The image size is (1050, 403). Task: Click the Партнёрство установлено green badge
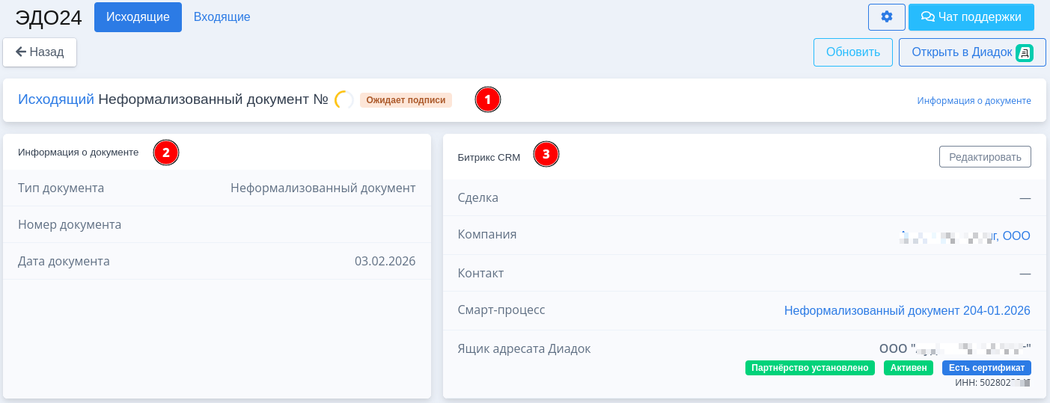(810, 367)
